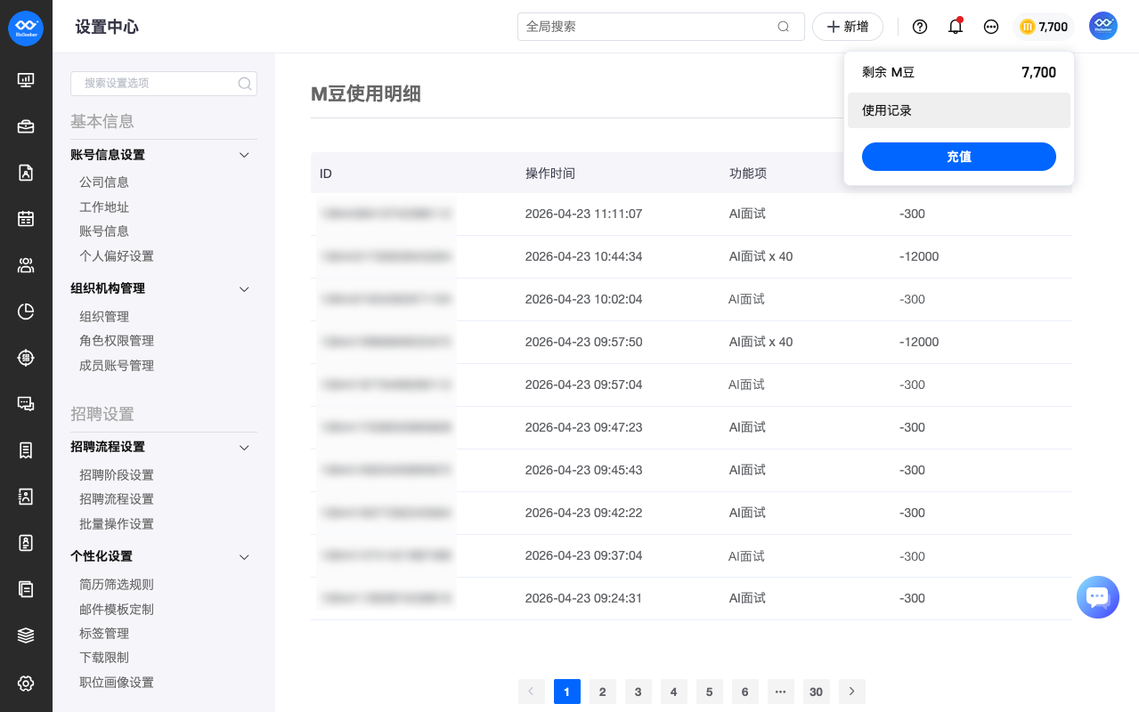Open 角色权限管理 settings item
Viewport: 1139px width, 712px height.
coord(117,341)
